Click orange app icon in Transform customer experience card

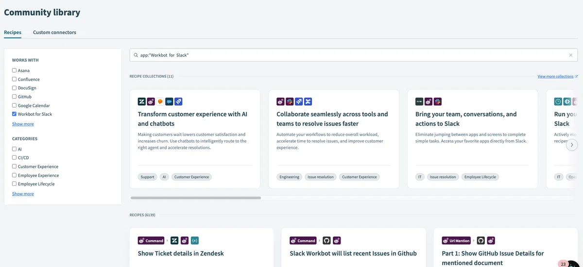click(x=160, y=102)
